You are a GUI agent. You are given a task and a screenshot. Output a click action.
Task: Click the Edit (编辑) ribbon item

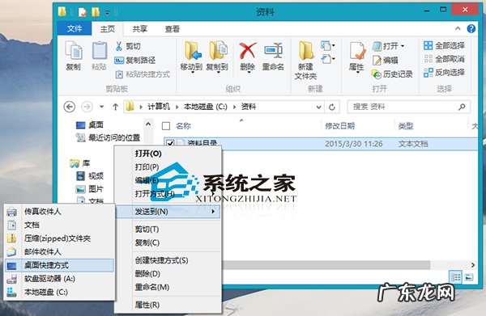click(386, 61)
